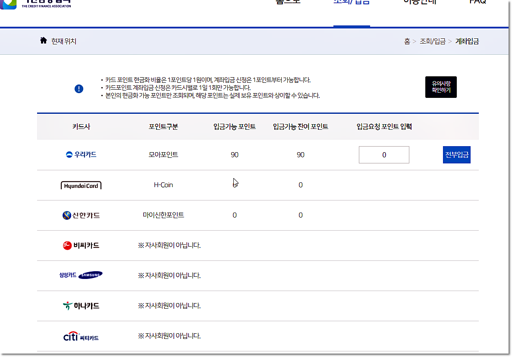Click the HyundaiCard logo
The height and width of the screenshot is (357, 512).
[81, 185]
